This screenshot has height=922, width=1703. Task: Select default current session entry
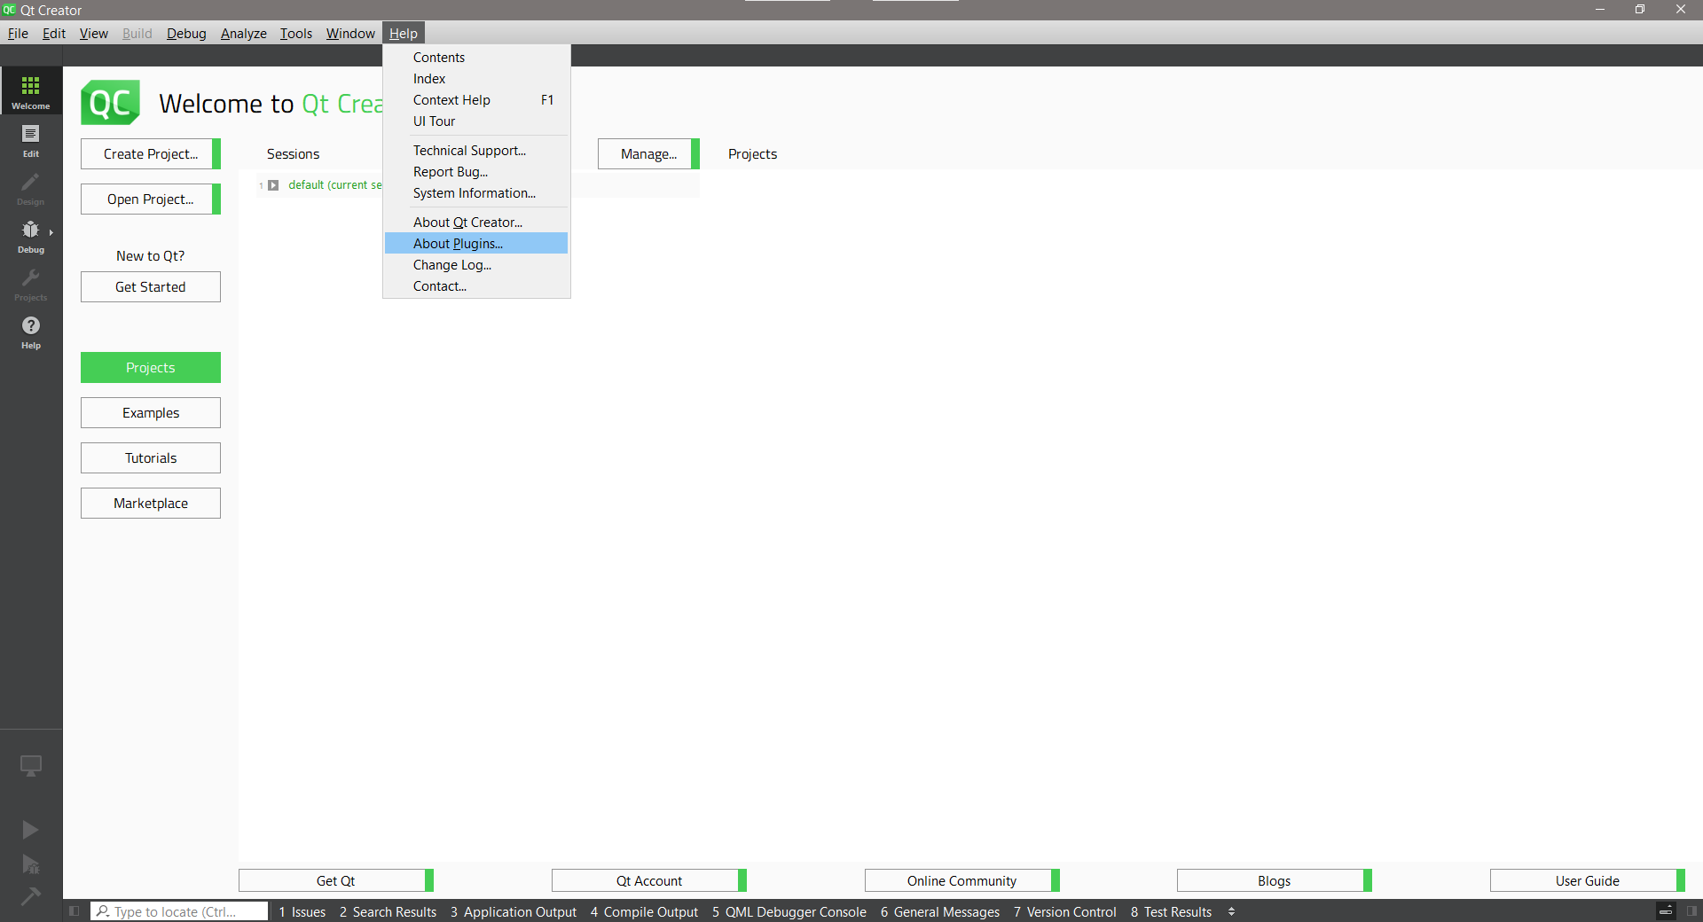tap(335, 185)
